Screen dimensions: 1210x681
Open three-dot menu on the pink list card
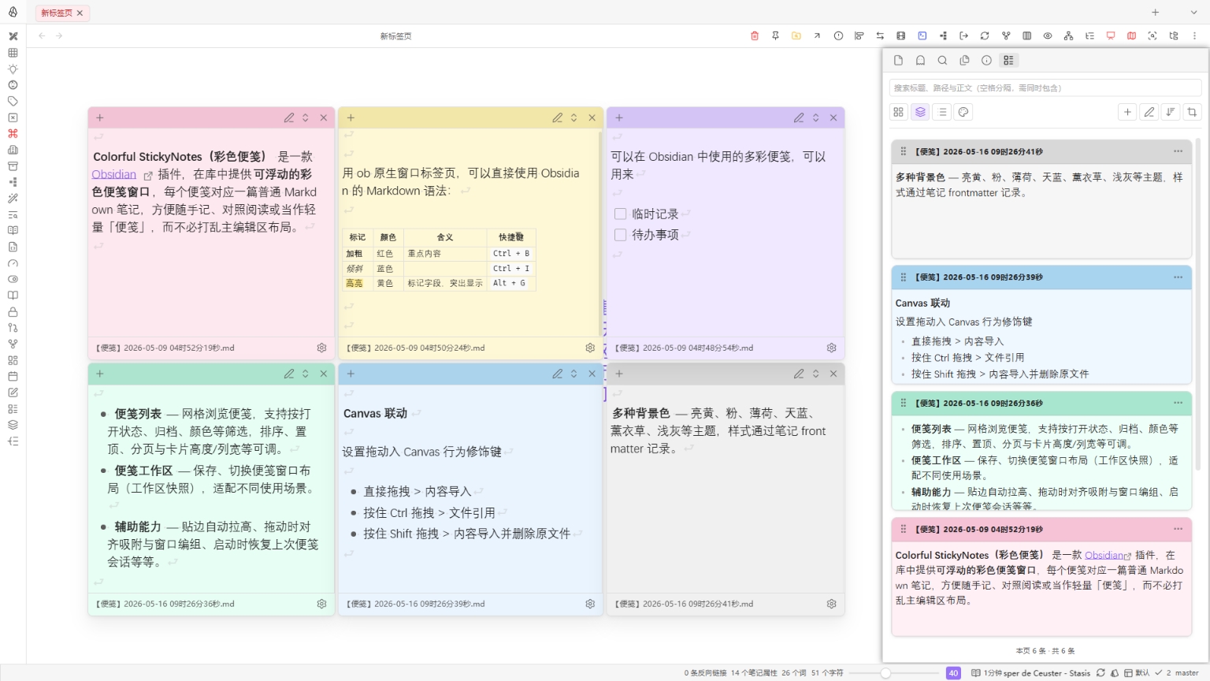pos(1178,529)
